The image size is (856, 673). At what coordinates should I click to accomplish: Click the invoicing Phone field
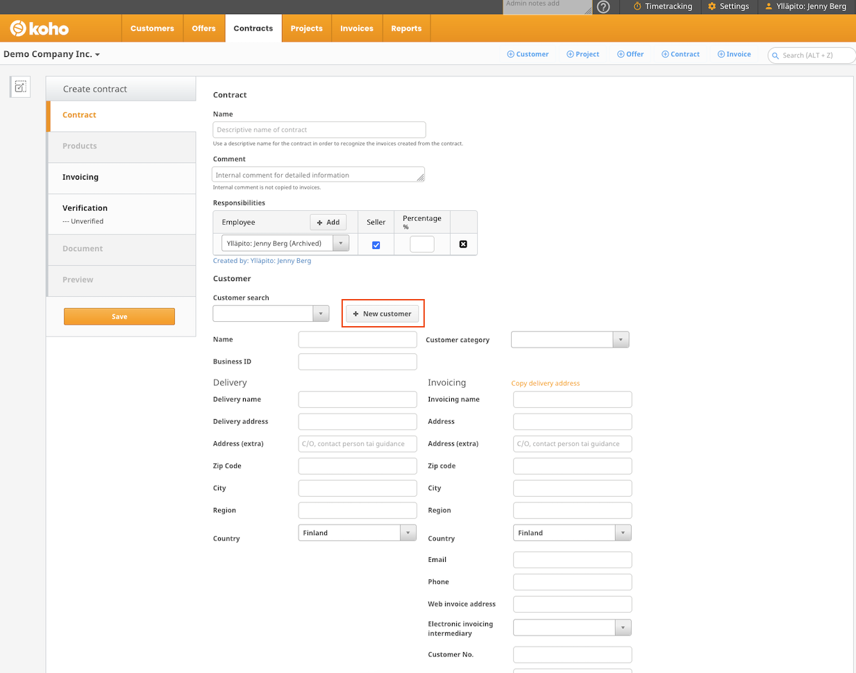click(572, 581)
